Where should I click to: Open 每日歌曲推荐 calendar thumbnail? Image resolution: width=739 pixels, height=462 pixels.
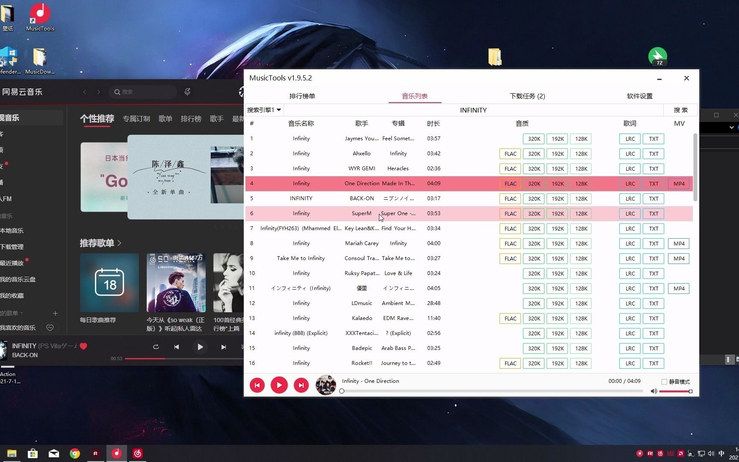click(x=109, y=283)
